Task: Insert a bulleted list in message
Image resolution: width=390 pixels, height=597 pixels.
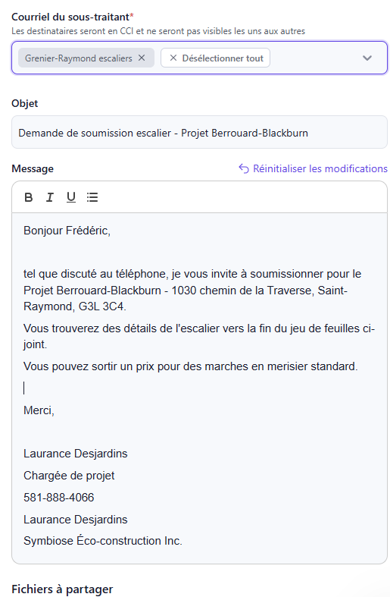Action: [x=92, y=197]
